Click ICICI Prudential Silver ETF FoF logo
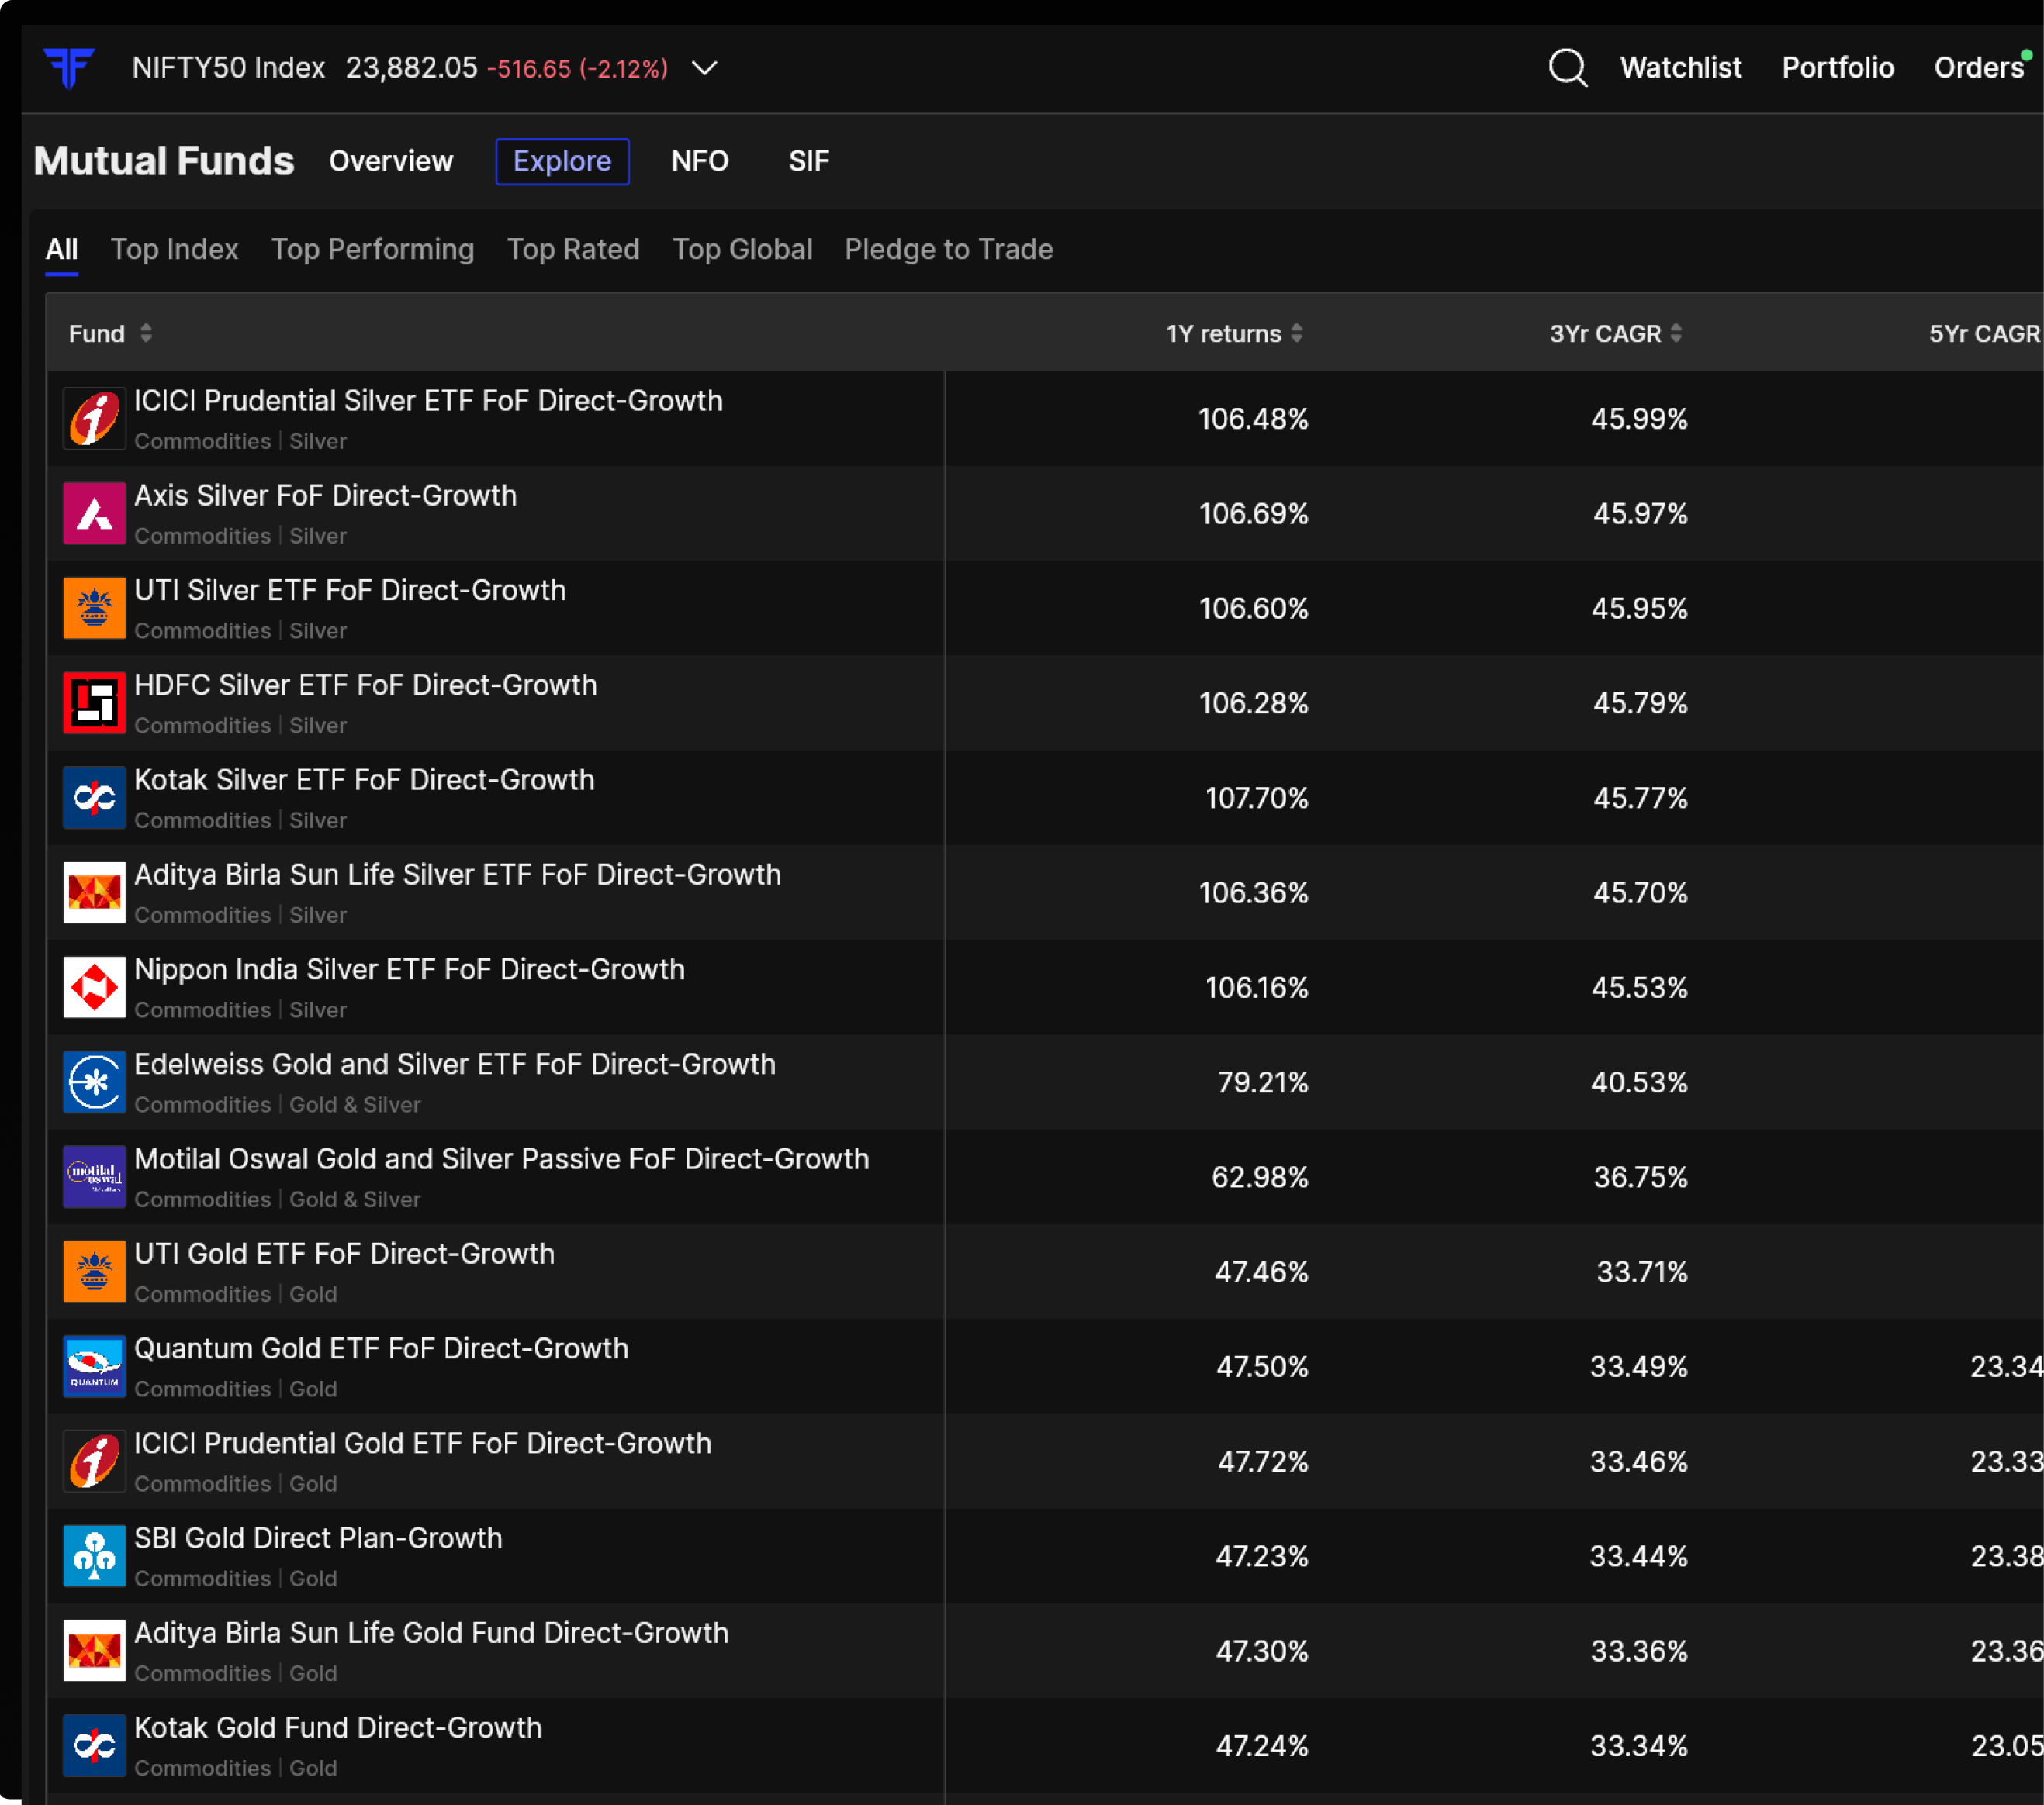The image size is (2044, 1805). coord(94,418)
